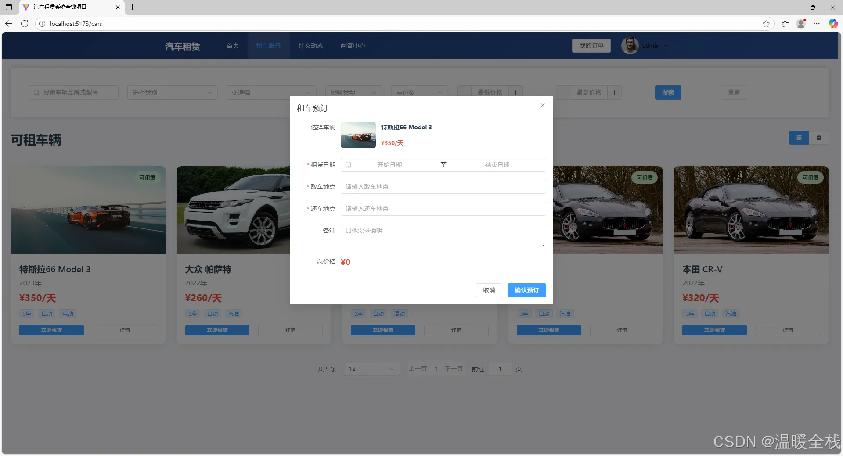Bookmark page with star icon
The width and height of the screenshot is (843, 456).
[766, 24]
